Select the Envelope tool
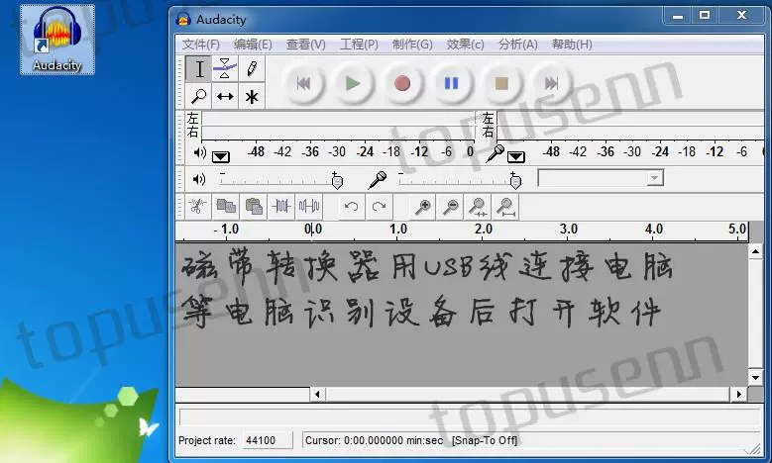 pos(225,69)
